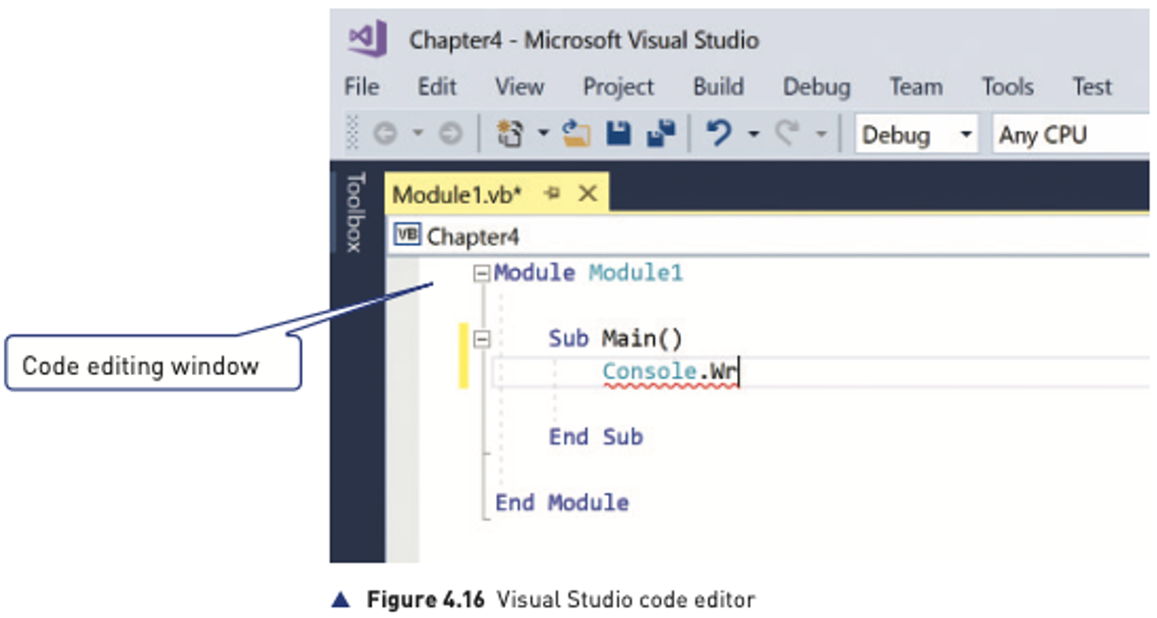Open the Chapter4 project navigation dropdown

tap(768, 236)
